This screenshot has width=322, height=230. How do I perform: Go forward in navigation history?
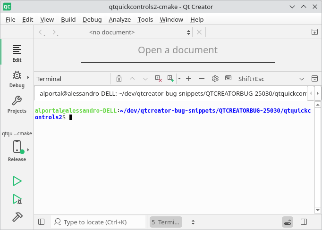pos(55,32)
